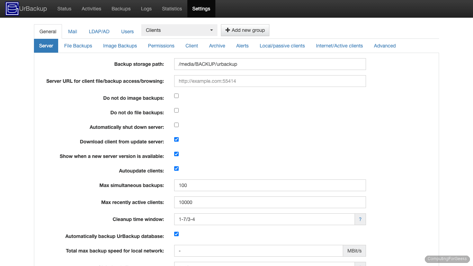Screen dimensions: 473x266
Task: Toggle Automatically shut down server
Action: point(176,125)
